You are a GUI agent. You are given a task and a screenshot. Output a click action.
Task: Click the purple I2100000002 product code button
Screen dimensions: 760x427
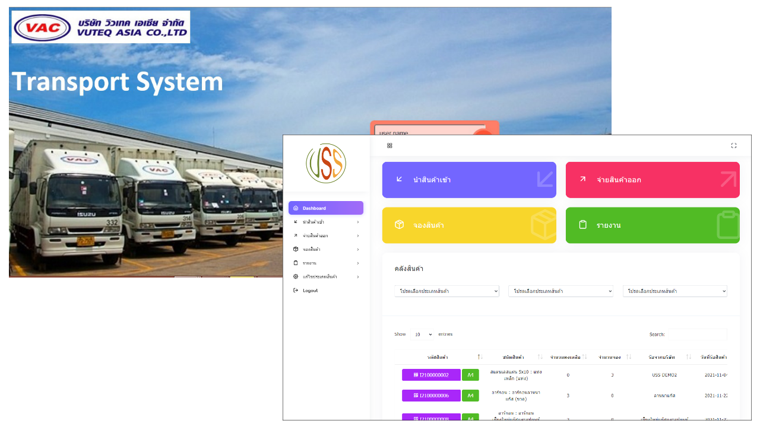click(431, 375)
